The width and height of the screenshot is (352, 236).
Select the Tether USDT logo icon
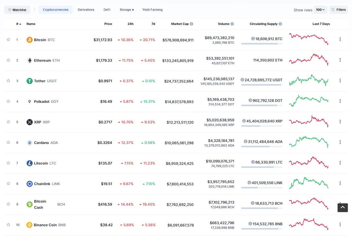[29, 81]
